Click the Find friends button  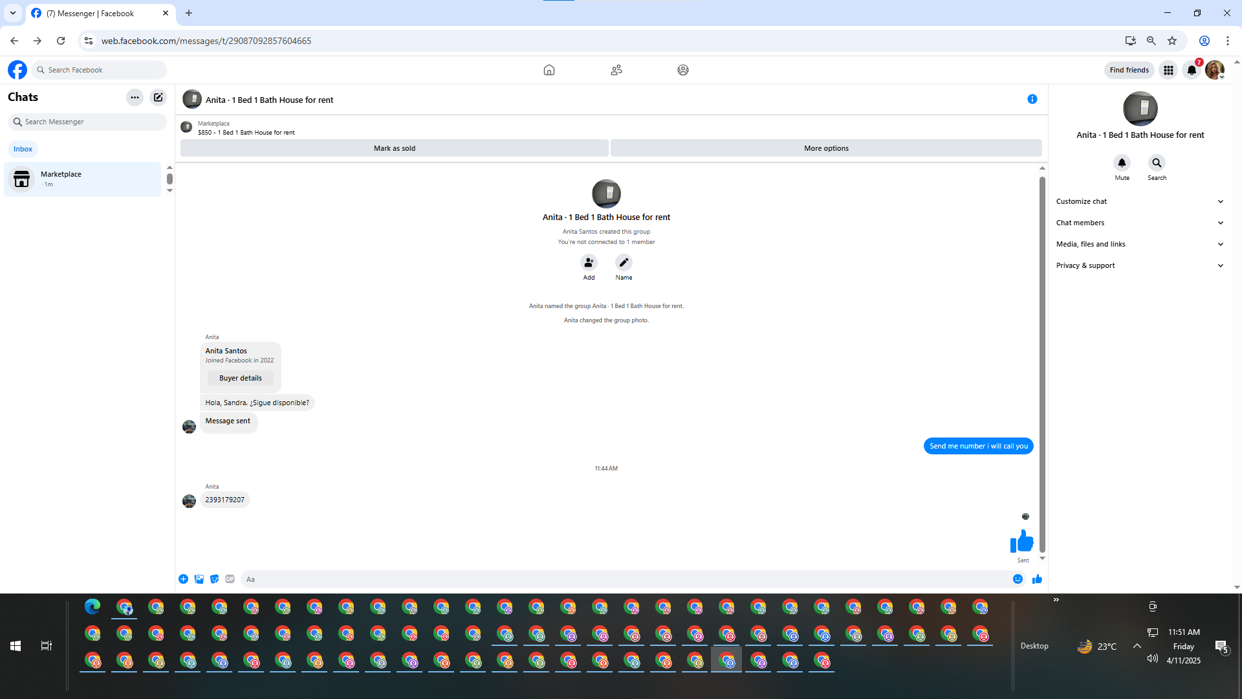(1129, 70)
